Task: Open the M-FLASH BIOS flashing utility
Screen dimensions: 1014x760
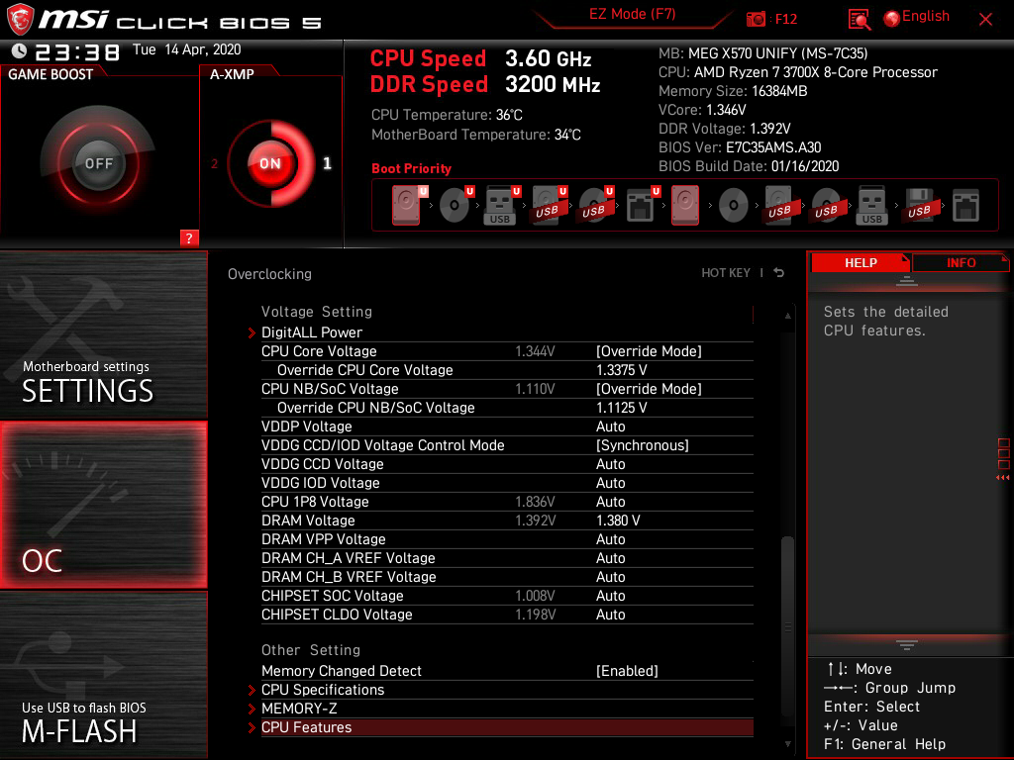Action: tap(103, 676)
